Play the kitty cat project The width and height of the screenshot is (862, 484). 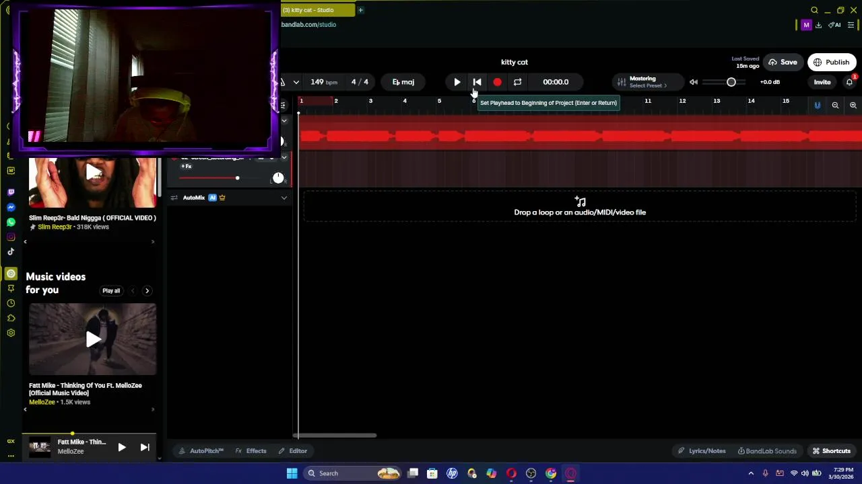pyautogui.click(x=457, y=82)
